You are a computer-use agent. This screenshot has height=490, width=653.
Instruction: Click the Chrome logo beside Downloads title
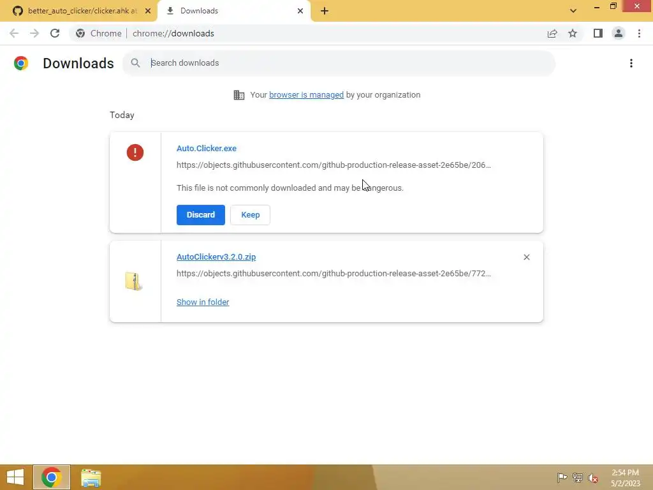[21, 63]
